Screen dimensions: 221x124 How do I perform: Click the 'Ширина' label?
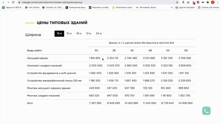(33, 35)
